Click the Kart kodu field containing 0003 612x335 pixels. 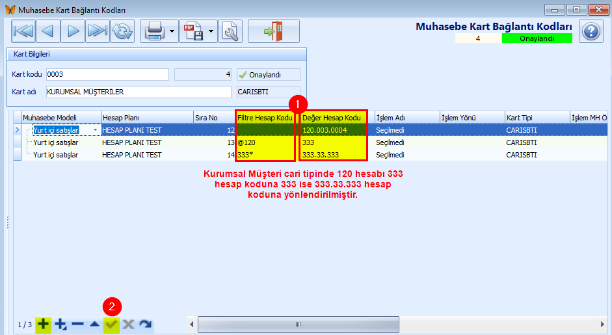pyautogui.click(x=107, y=74)
